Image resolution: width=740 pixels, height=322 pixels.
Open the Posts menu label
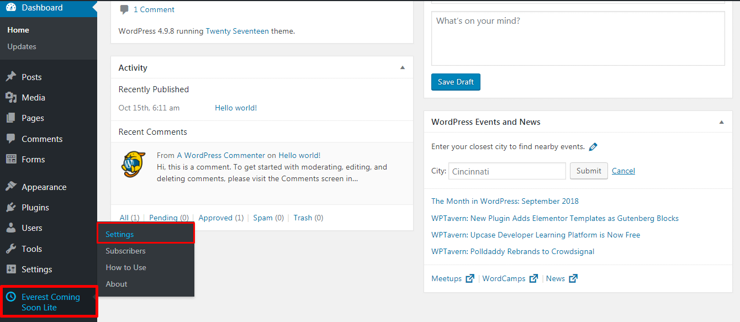pos(31,77)
